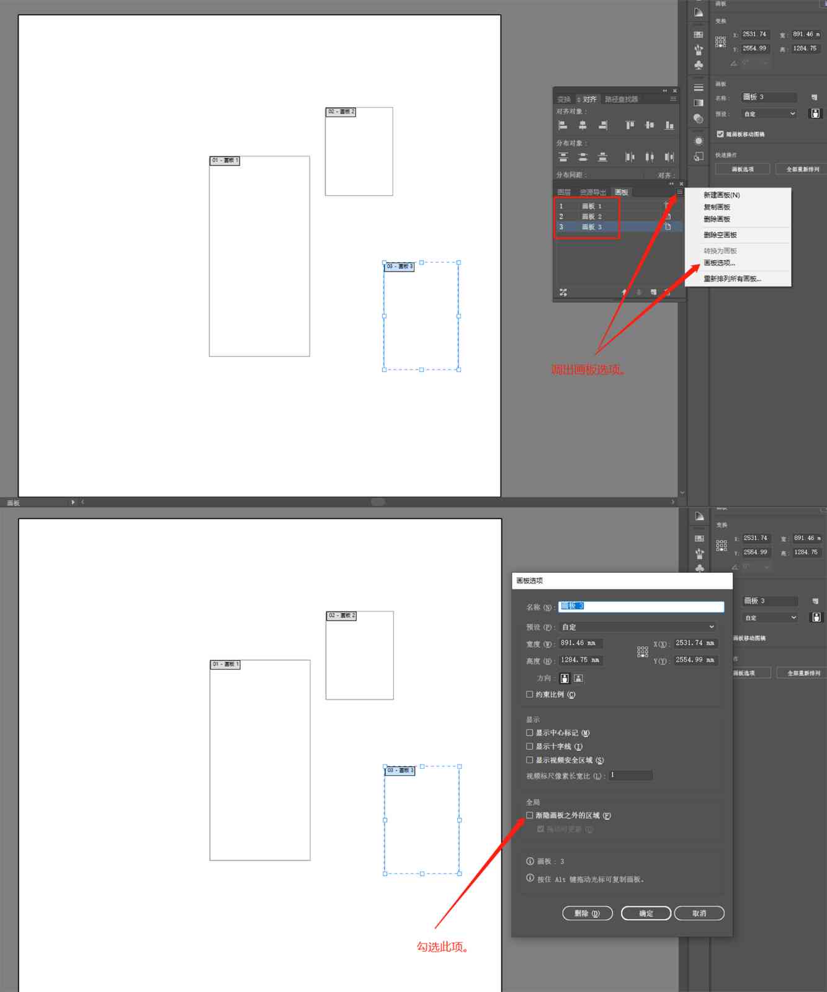Click Vertical Distribute Top under 分布对象

[563, 157]
